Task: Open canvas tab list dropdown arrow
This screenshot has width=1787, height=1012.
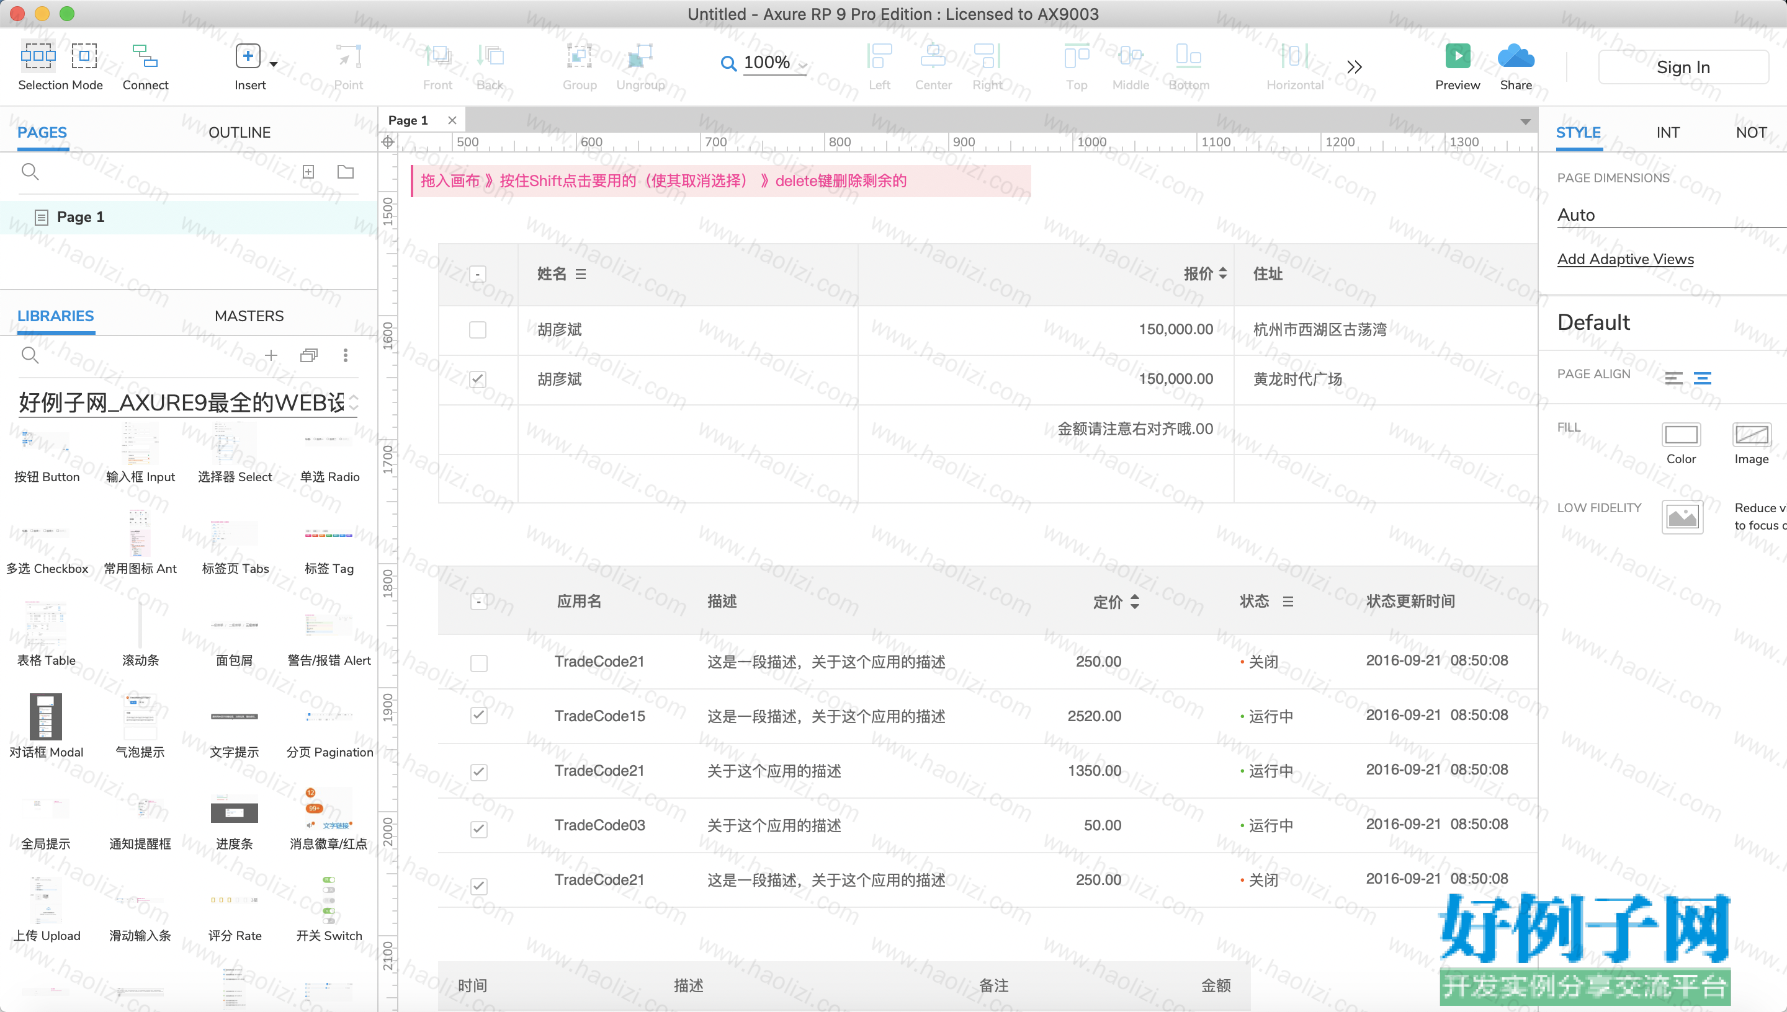Action: pyautogui.click(x=1526, y=122)
